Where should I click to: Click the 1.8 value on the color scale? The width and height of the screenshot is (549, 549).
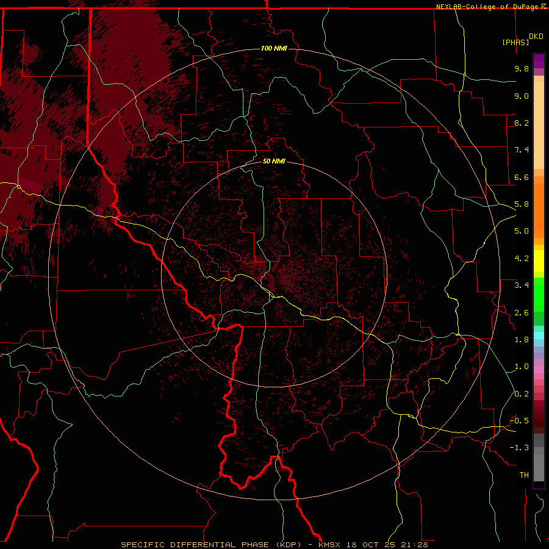point(522,340)
